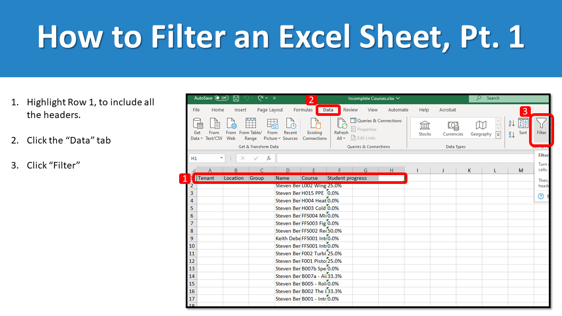This screenshot has height=316, width=562.
Task: Select the Sort A to Z icon
Action: [x=512, y=123]
